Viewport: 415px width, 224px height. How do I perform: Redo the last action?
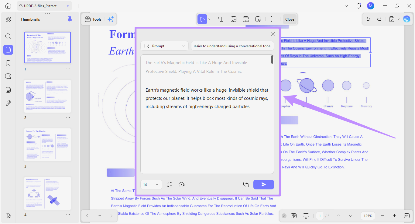(x=379, y=19)
